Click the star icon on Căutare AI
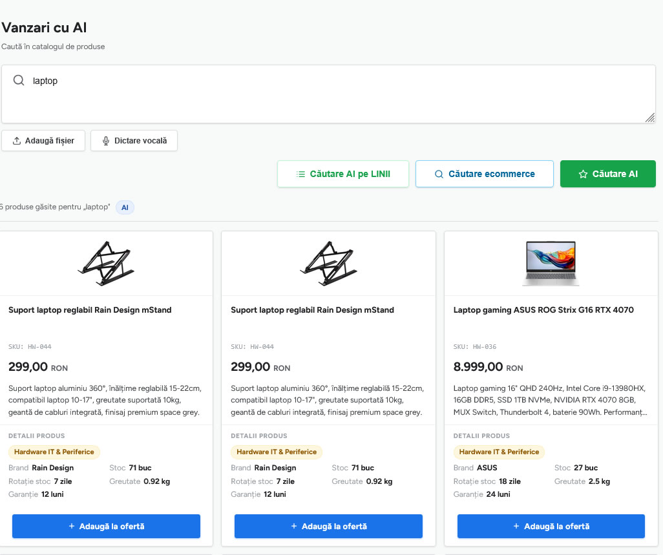 tap(583, 174)
